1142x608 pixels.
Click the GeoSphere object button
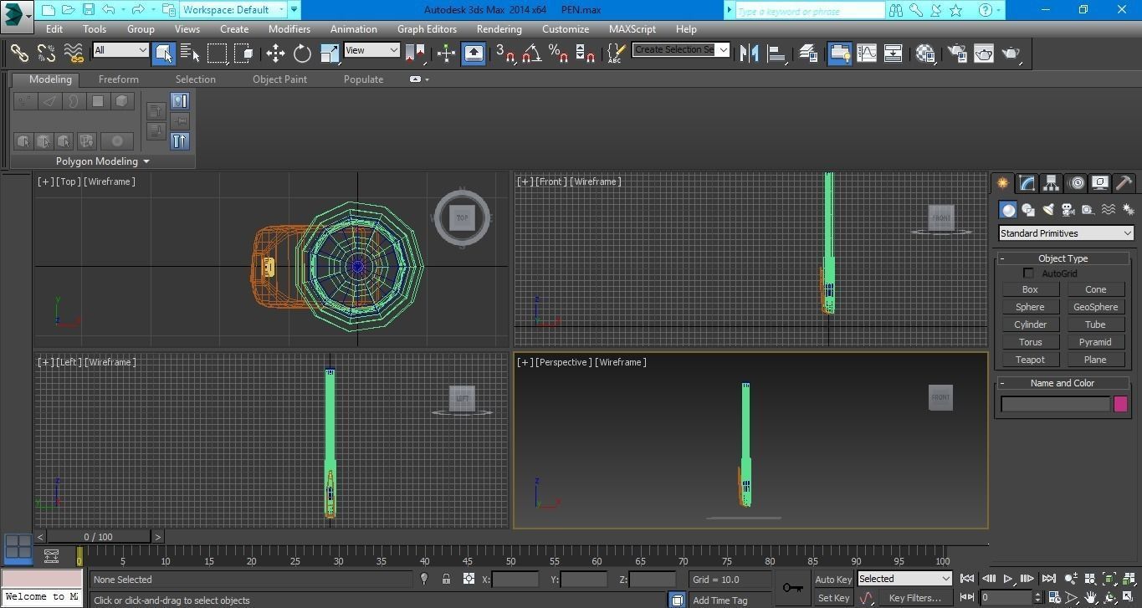pos(1096,307)
